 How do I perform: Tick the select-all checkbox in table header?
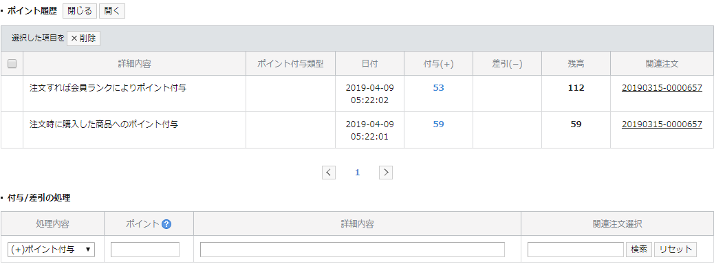click(12, 64)
